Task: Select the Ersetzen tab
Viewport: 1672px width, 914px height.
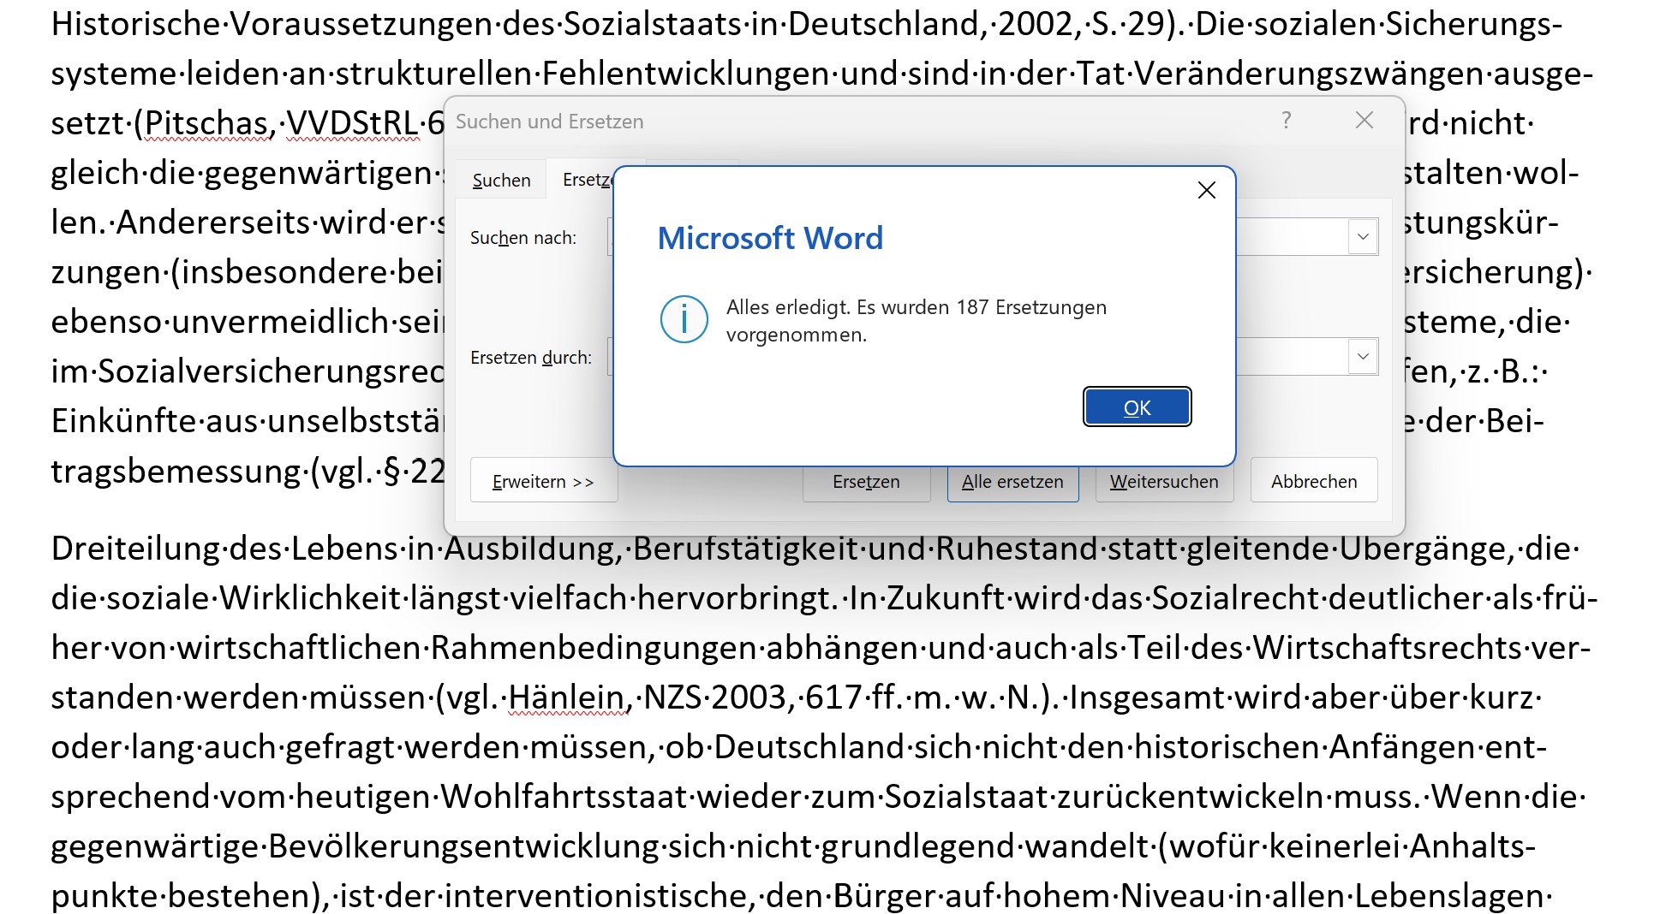Action: coord(586,180)
